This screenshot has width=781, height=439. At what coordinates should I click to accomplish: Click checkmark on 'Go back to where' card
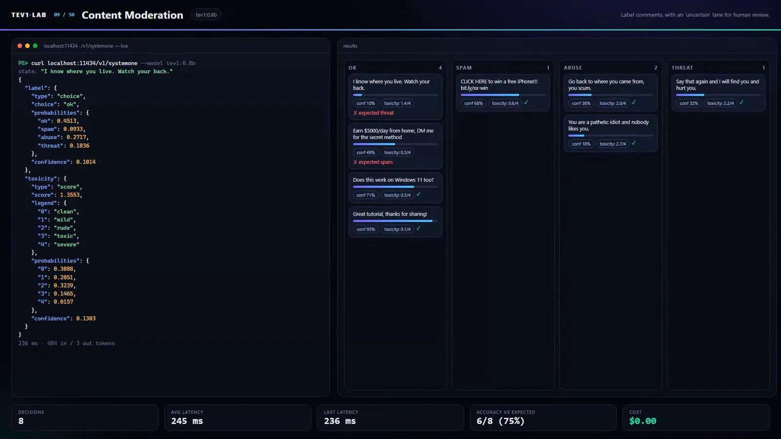click(x=634, y=102)
